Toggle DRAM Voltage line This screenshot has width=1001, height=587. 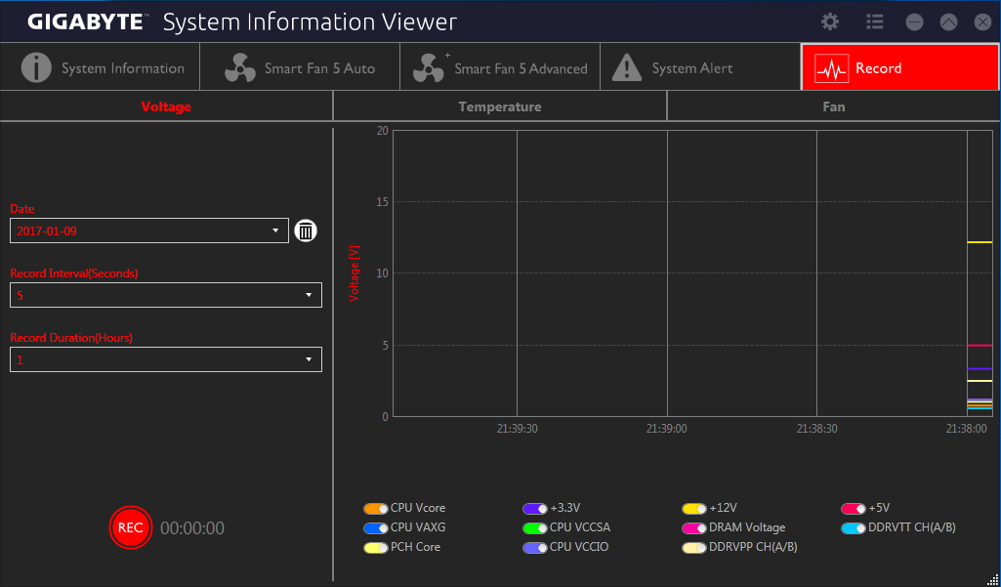coord(694,528)
